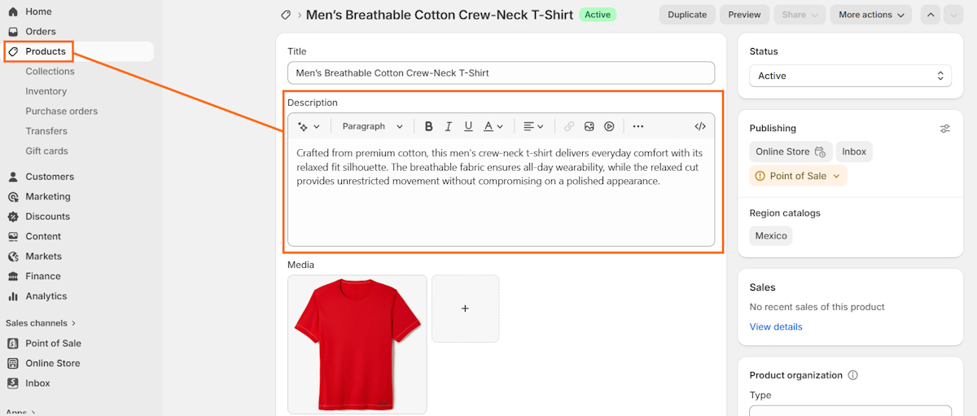Click the Finance bank icon
Viewport: 977px width, 416px height.
point(13,277)
